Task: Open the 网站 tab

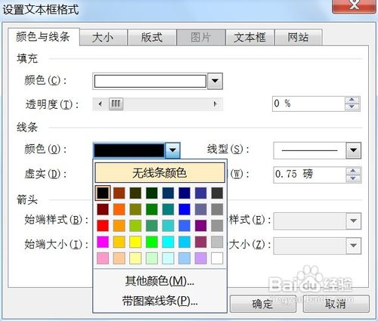Action: point(298,37)
